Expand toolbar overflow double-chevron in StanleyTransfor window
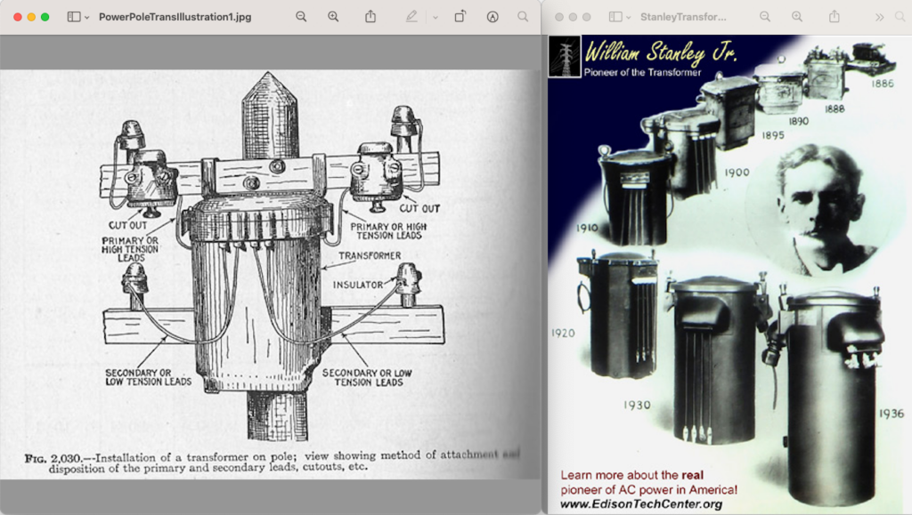 pos(879,18)
